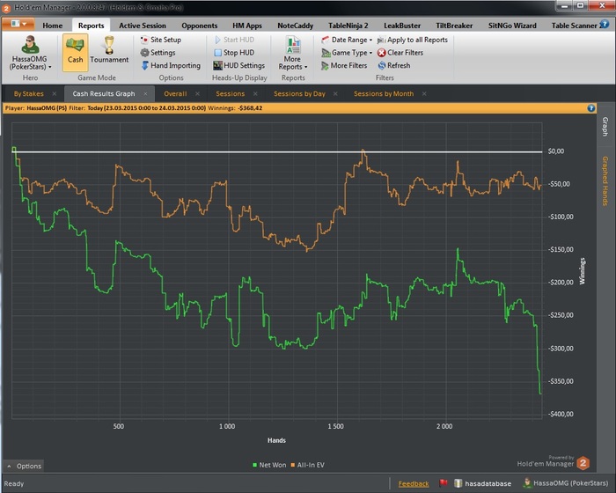This screenshot has height=493, width=616.
Task: Open the TiltBreaker tab
Action: (x=454, y=26)
